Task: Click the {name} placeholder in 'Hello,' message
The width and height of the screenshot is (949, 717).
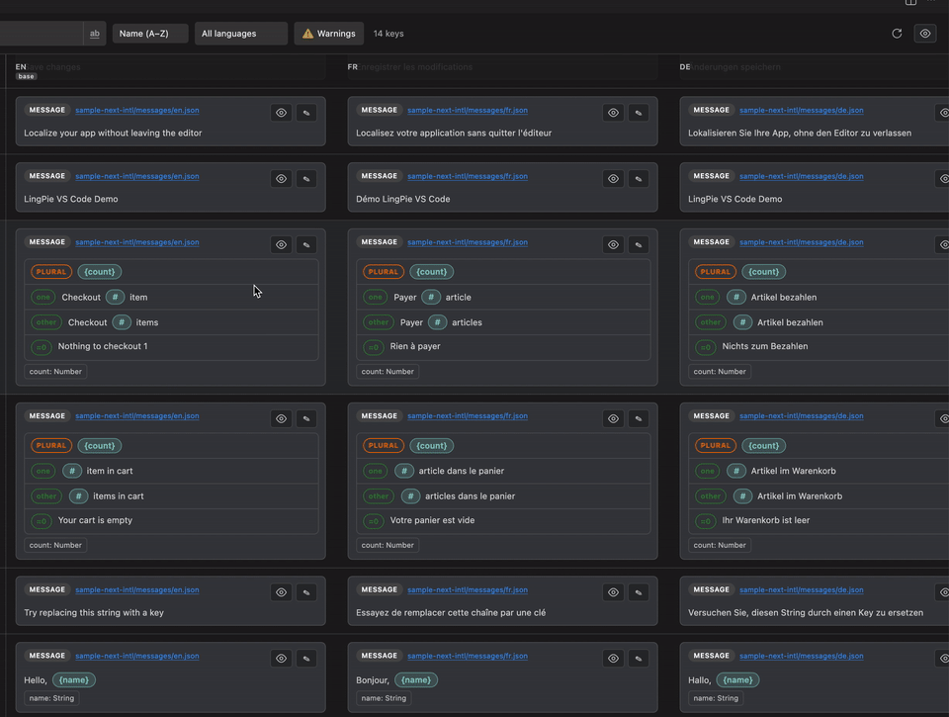Action: point(74,680)
